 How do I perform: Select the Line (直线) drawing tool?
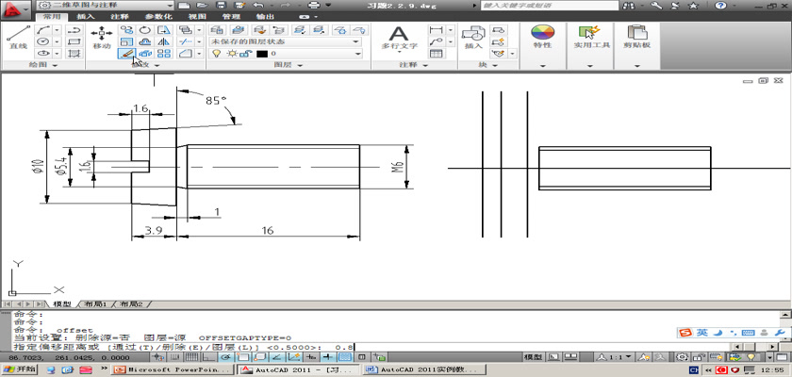pyautogui.click(x=18, y=38)
